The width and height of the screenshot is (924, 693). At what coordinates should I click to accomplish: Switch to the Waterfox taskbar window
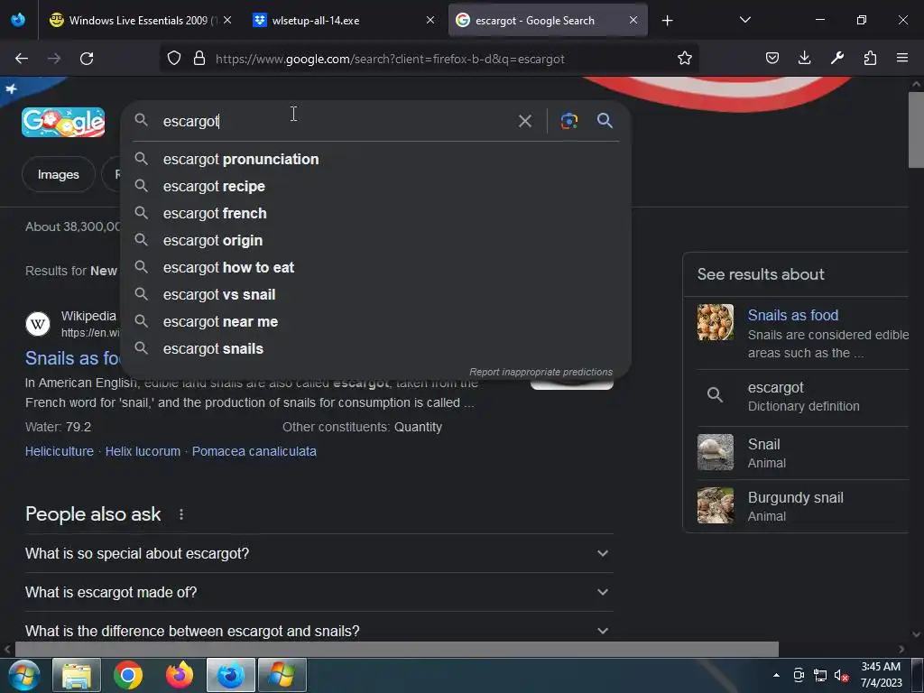(231, 675)
